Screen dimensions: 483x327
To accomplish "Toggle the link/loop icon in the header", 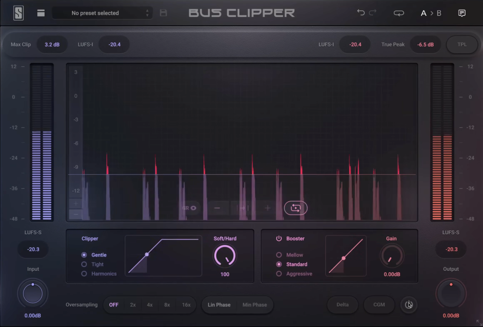I will pos(399,13).
